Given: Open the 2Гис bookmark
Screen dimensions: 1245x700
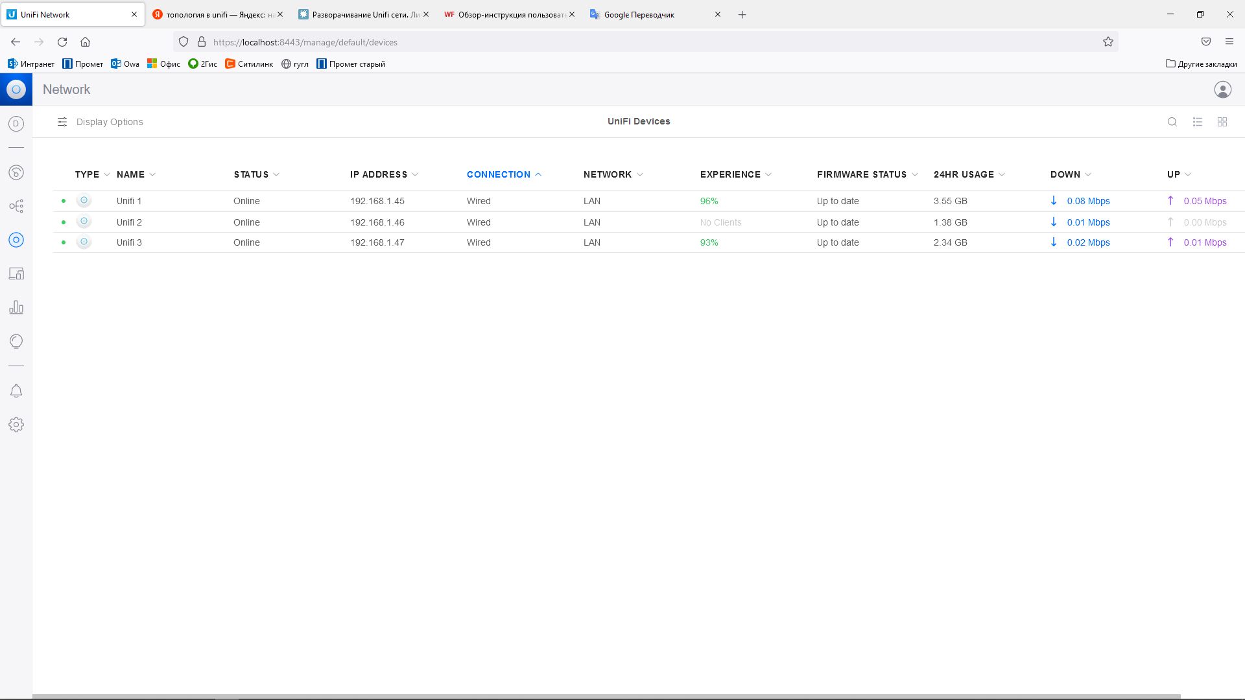Looking at the screenshot, I should tap(202, 64).
